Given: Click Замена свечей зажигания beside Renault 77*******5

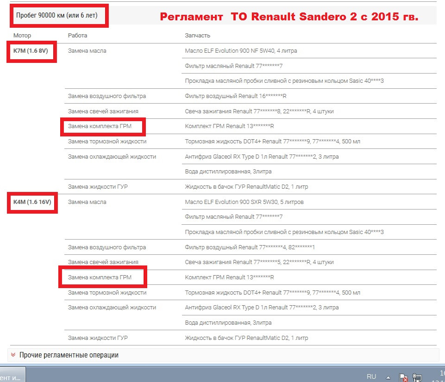Looking at the screenshot, I should pyautogui.click(x=103, y=262).
